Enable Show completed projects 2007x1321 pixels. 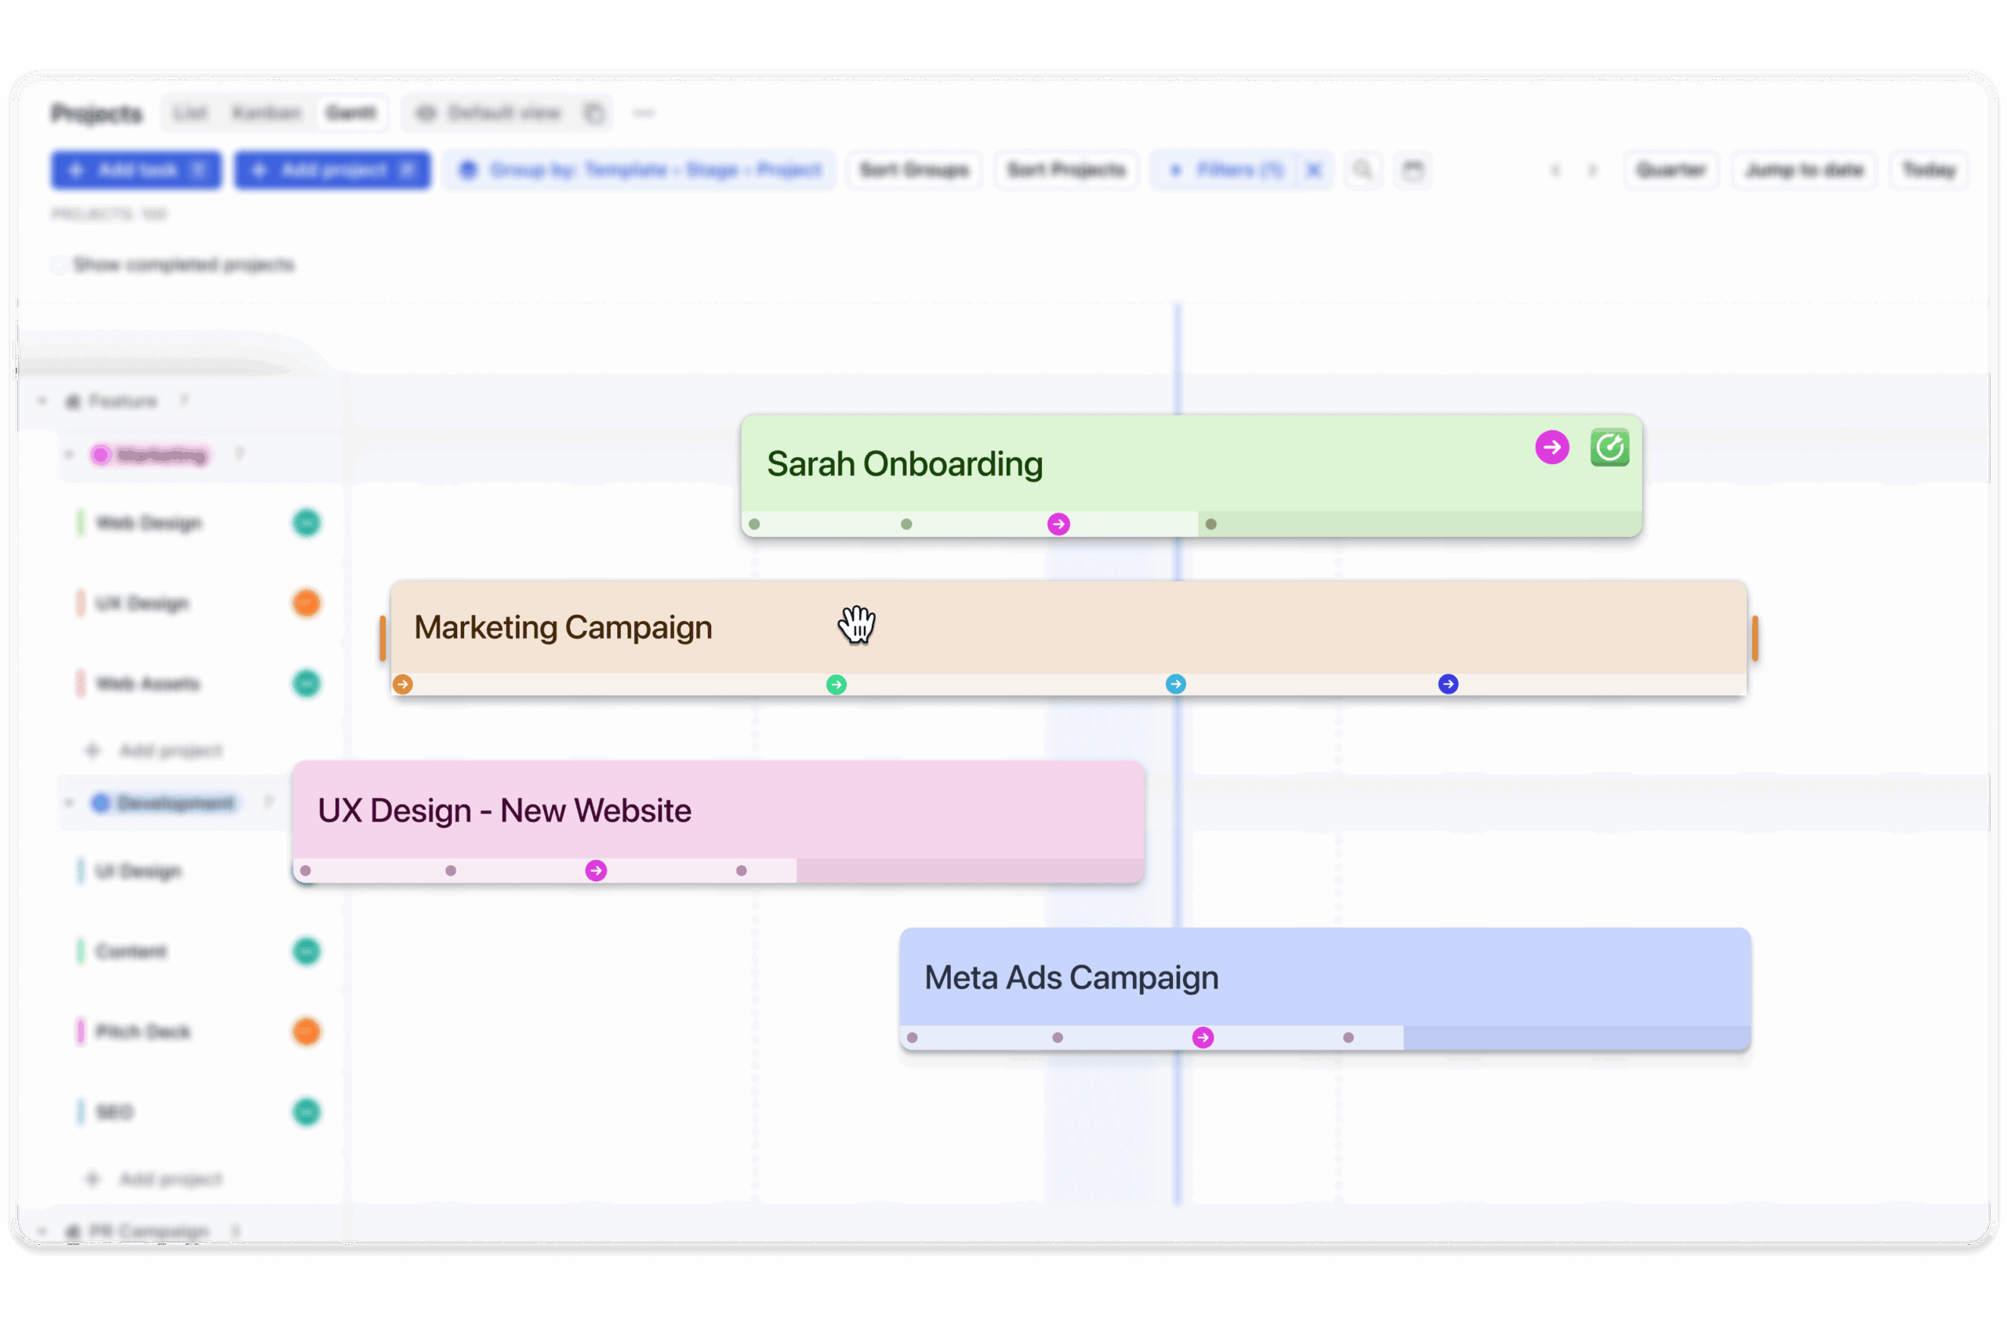[58, 265]
